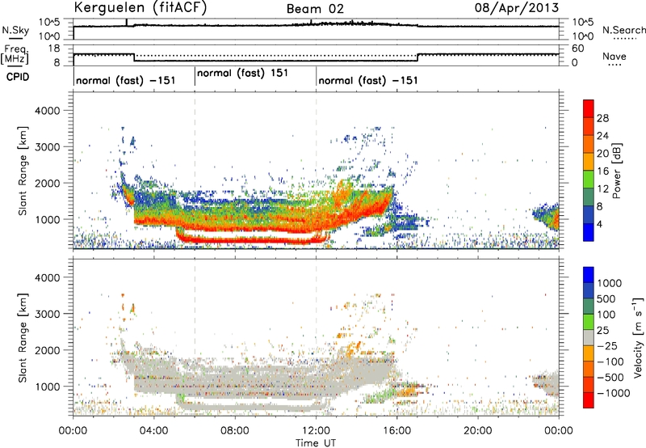Click the blue bottom of the power color bar
Viewport: 646px width, 448px height.
coord(589,233)
